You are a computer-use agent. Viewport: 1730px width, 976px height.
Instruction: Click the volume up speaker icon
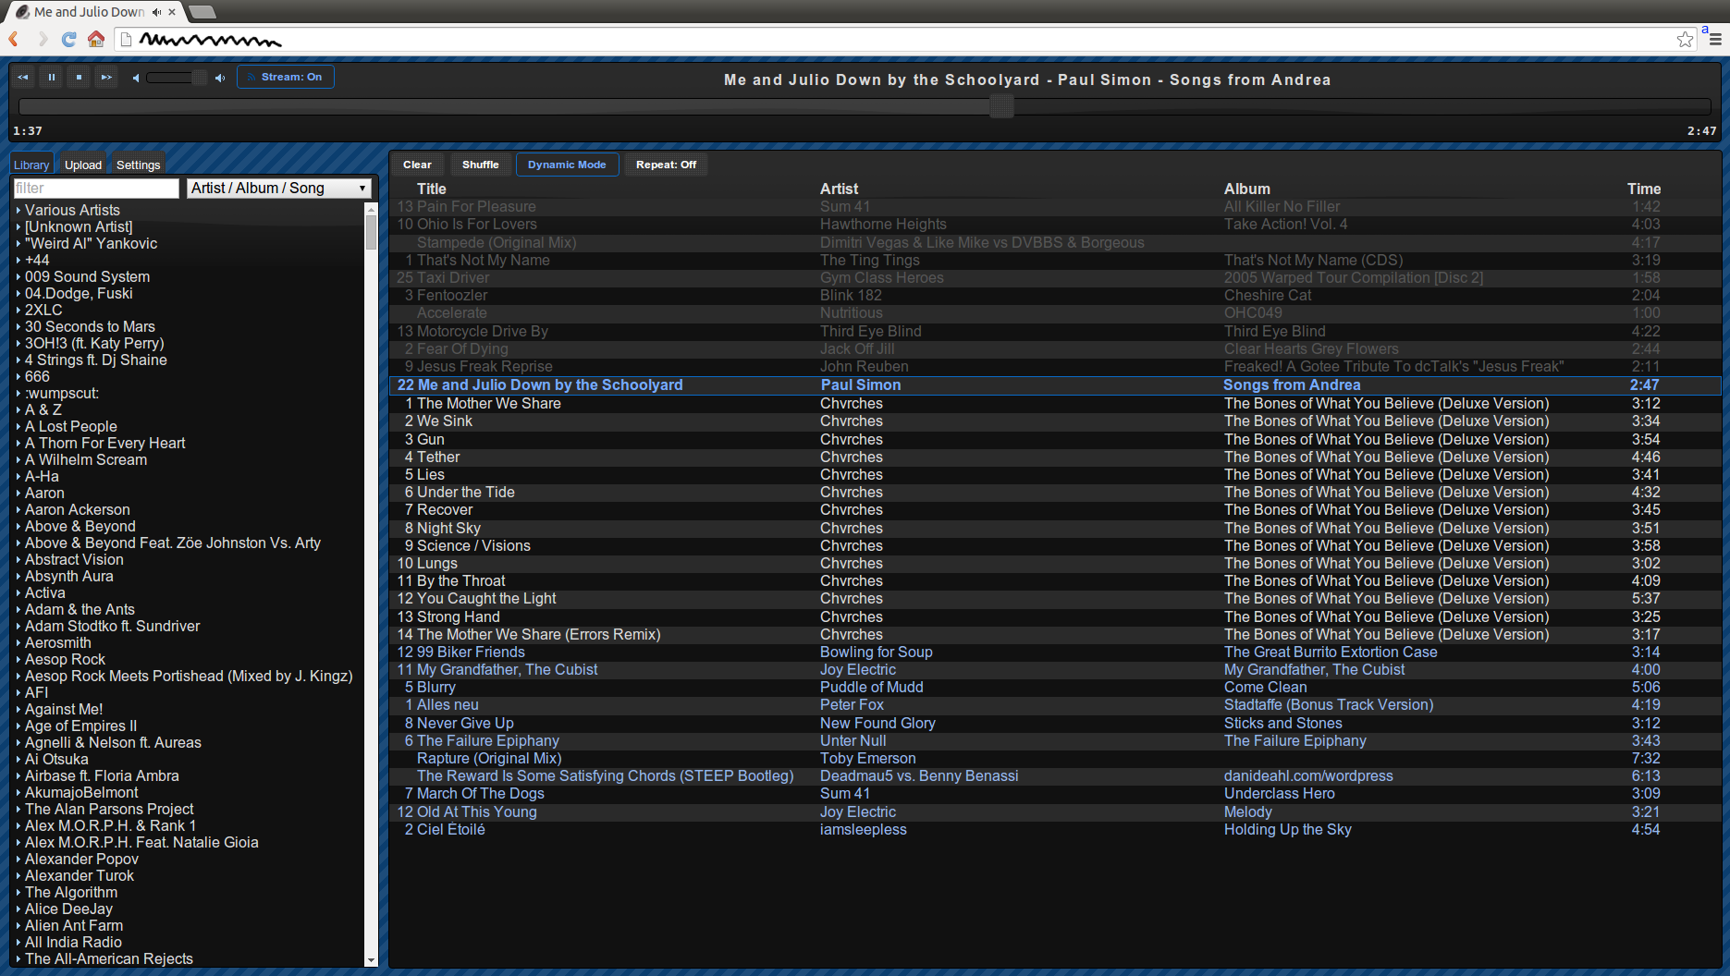[220, 78]
